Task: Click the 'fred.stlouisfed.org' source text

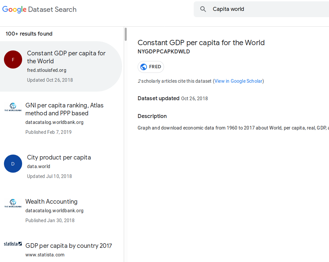Action: pyautogui.click(x=47, y=70)
